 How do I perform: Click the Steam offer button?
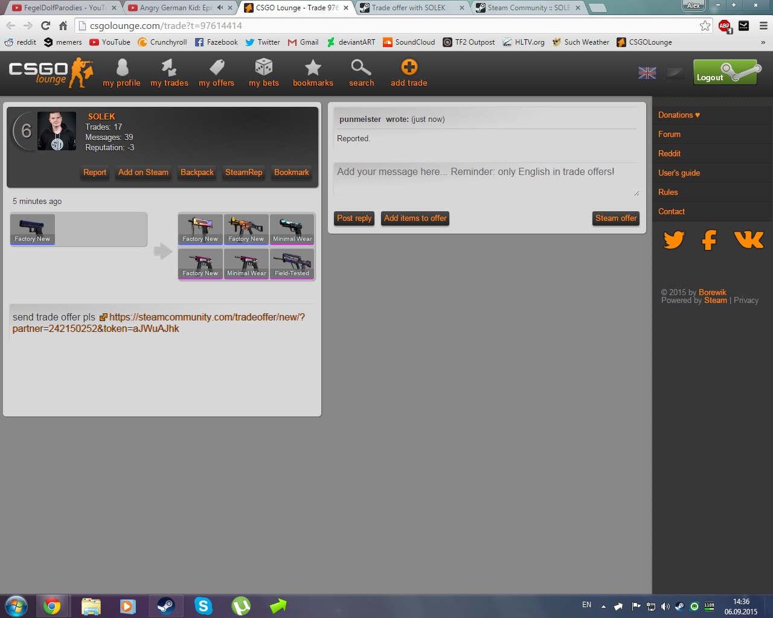(x=615, y=218)
